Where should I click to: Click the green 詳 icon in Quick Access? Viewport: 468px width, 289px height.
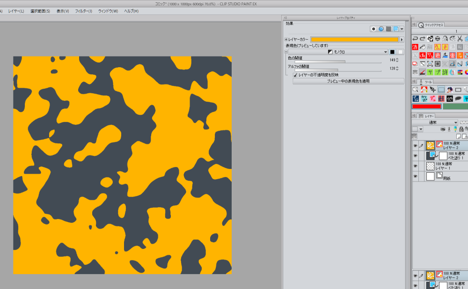coord(445,72)
